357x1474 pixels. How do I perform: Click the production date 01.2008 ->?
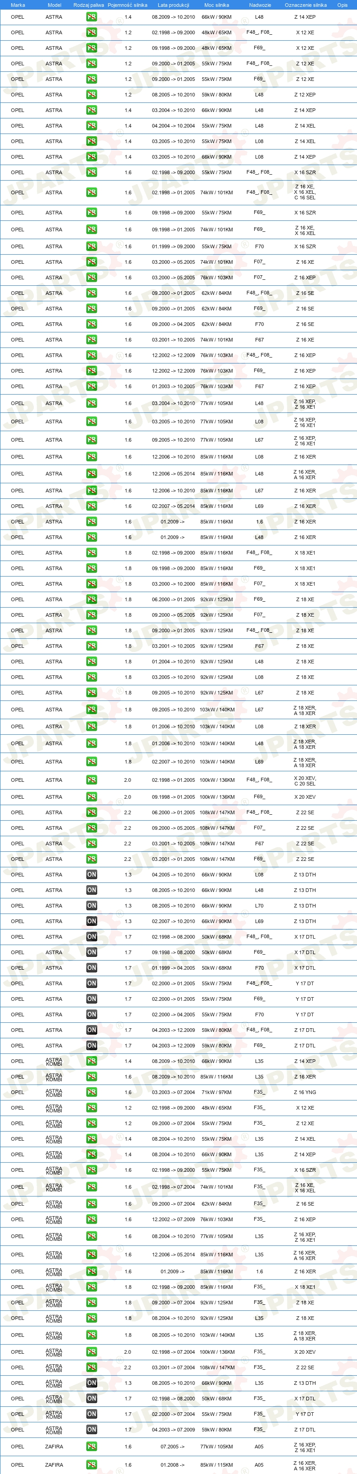(x=173, y=1465)
